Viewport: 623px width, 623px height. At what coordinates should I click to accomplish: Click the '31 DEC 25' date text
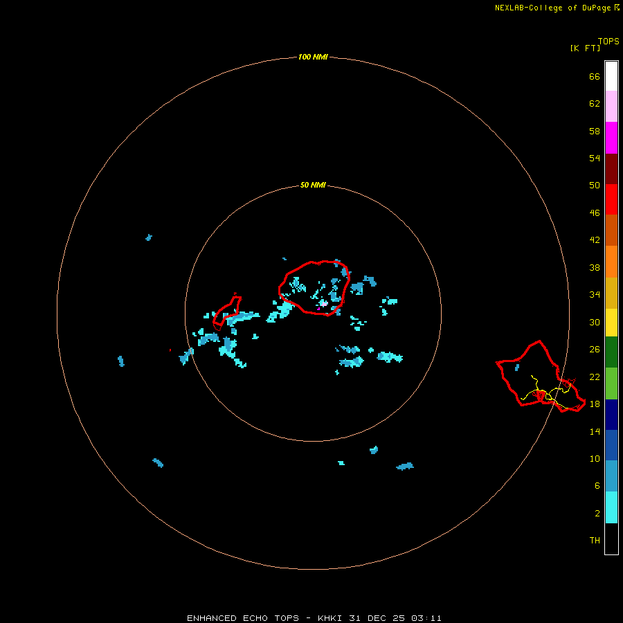pyautogui.click(x=377, y=618)
